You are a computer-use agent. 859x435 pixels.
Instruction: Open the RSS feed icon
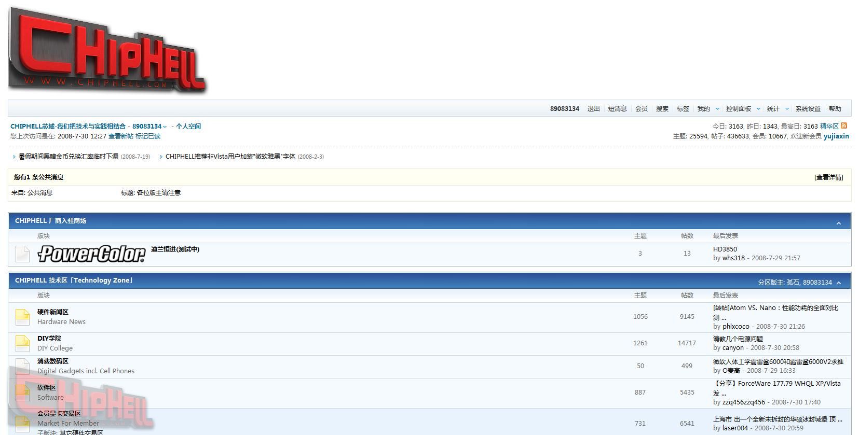[x=844, y=125]
